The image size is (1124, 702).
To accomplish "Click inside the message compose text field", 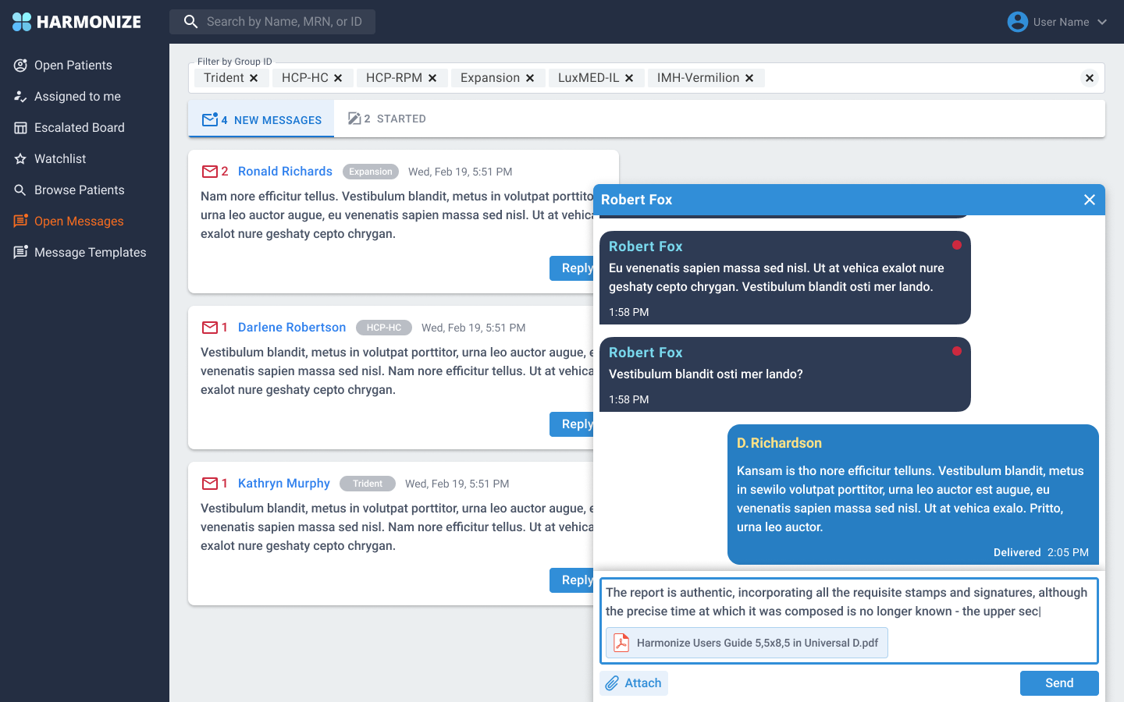I will (x=847, y=602).
